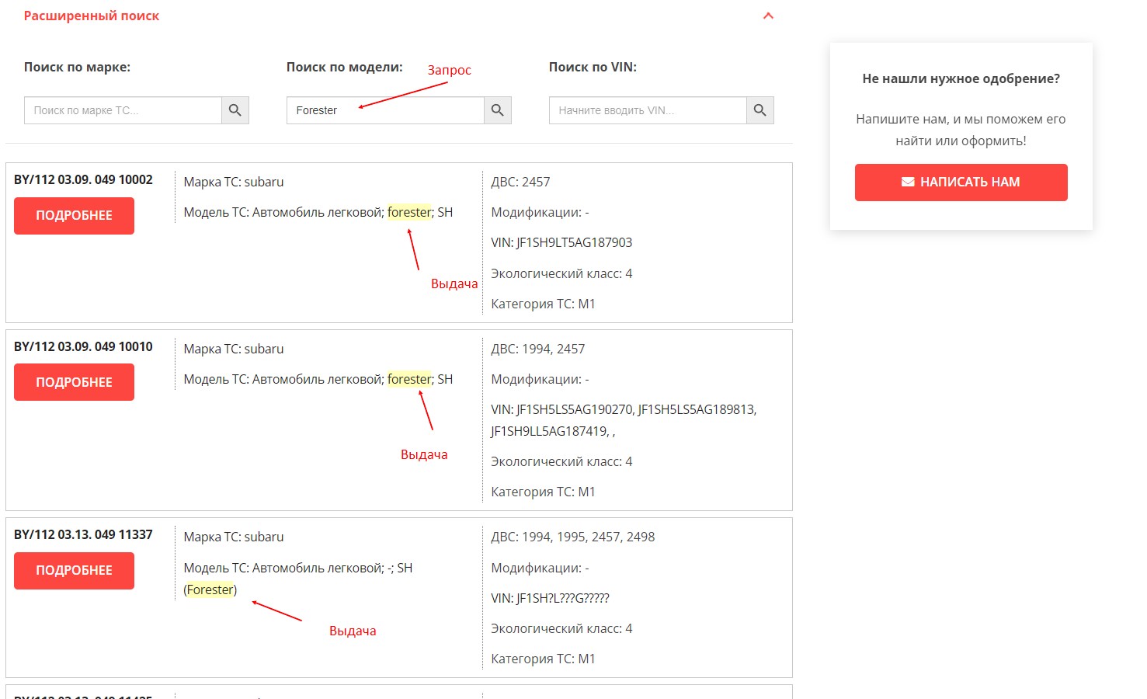1147x699 pixels.
Task: Select approval number BY/112 03.09. 049 10002
Action: [83, 180]
